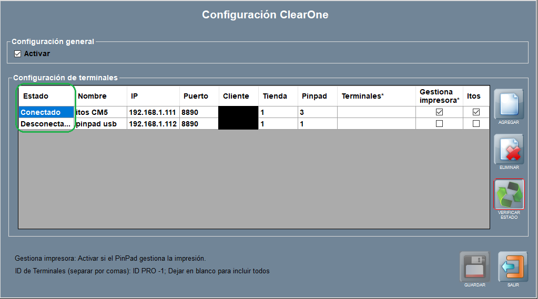Select the Conectado status cell
This screenshot has height=299, width=538.
click(46, 112)
